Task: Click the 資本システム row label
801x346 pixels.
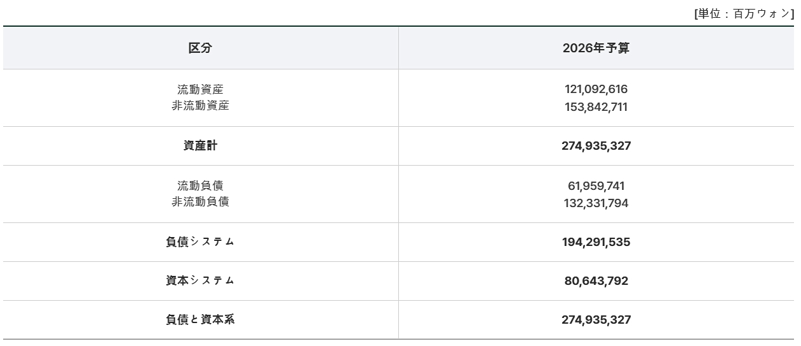Action: point(200,281)
